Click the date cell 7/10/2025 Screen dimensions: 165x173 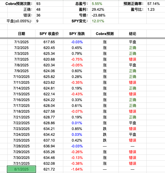pos(21,77)
